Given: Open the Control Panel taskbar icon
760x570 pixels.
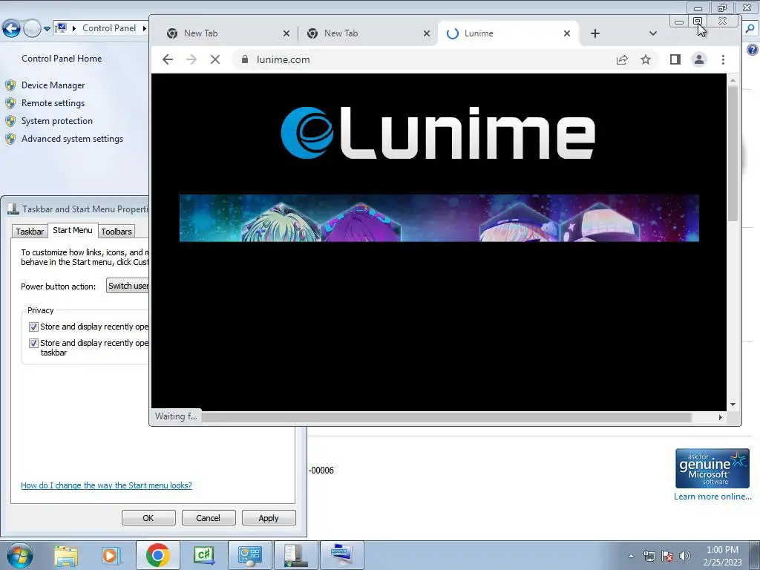Looking at the screenshot, I should (x=249, y=555).
